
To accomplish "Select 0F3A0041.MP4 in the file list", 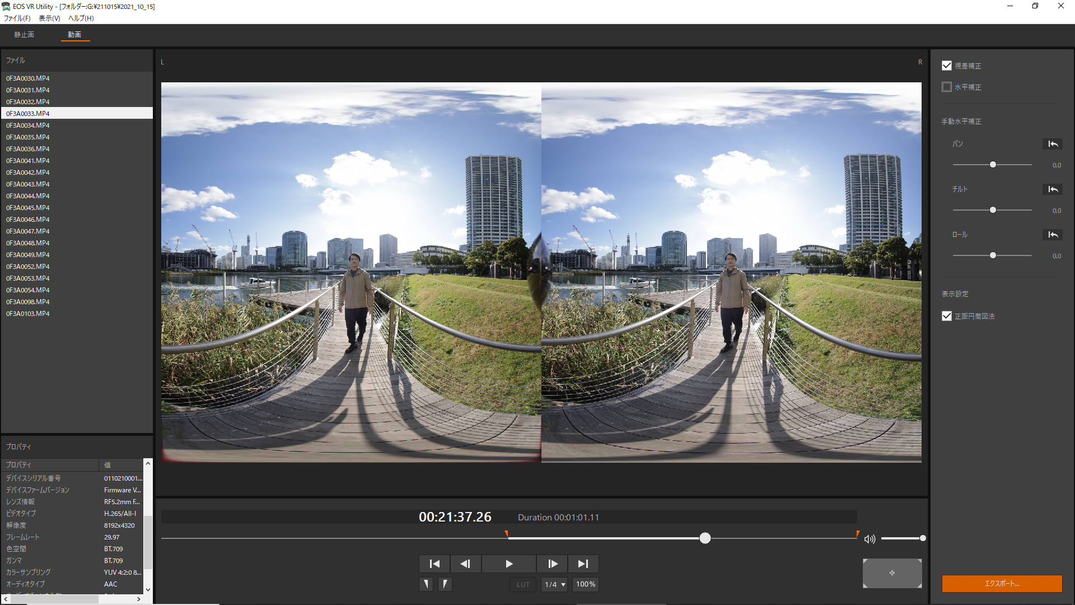I will 28,161.
